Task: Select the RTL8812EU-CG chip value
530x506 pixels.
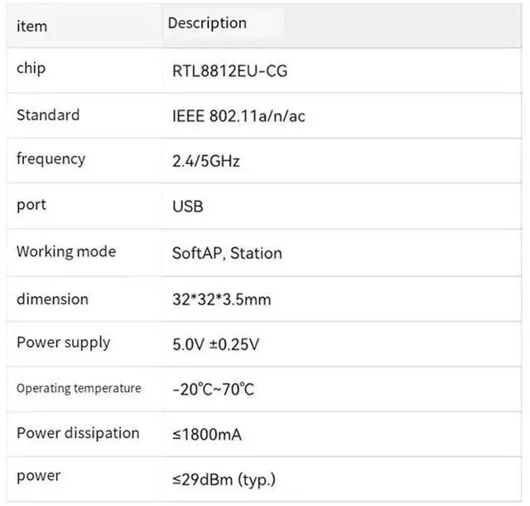Action: [229, 71]
